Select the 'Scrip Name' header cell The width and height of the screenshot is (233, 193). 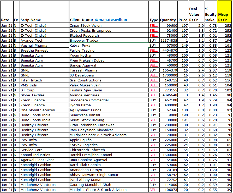click(x=44, y=12)
